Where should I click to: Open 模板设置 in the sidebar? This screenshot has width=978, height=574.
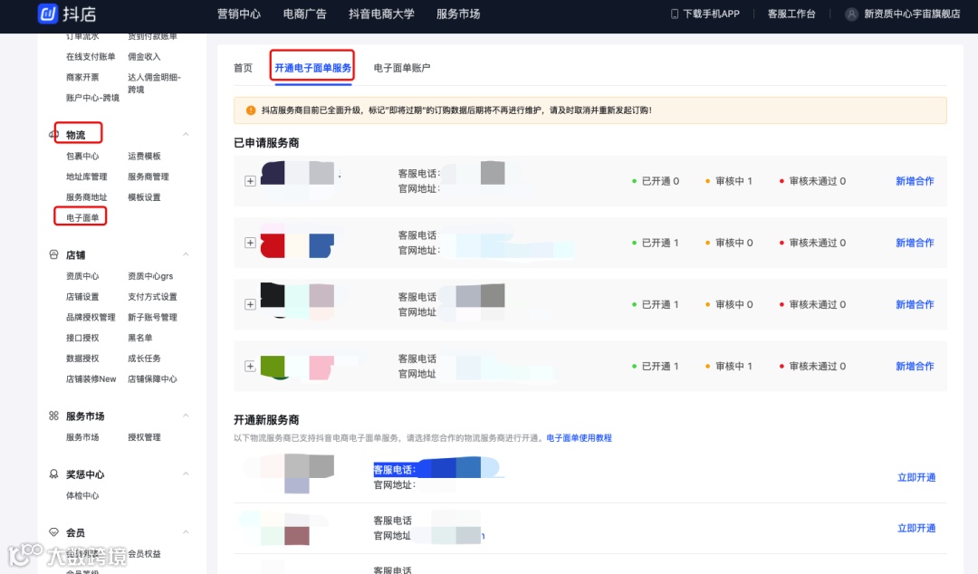144,197
